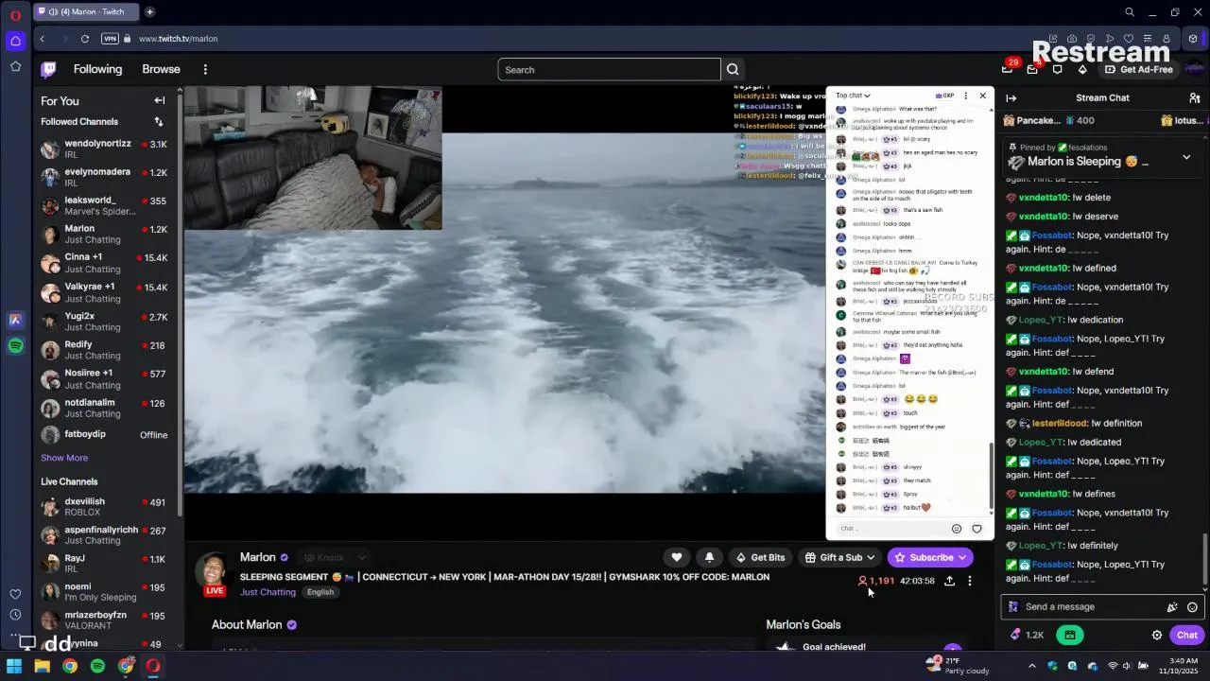The image size is (1210, 681).
Task: Open File Explorer from taskbar
Action: point(42,666)
